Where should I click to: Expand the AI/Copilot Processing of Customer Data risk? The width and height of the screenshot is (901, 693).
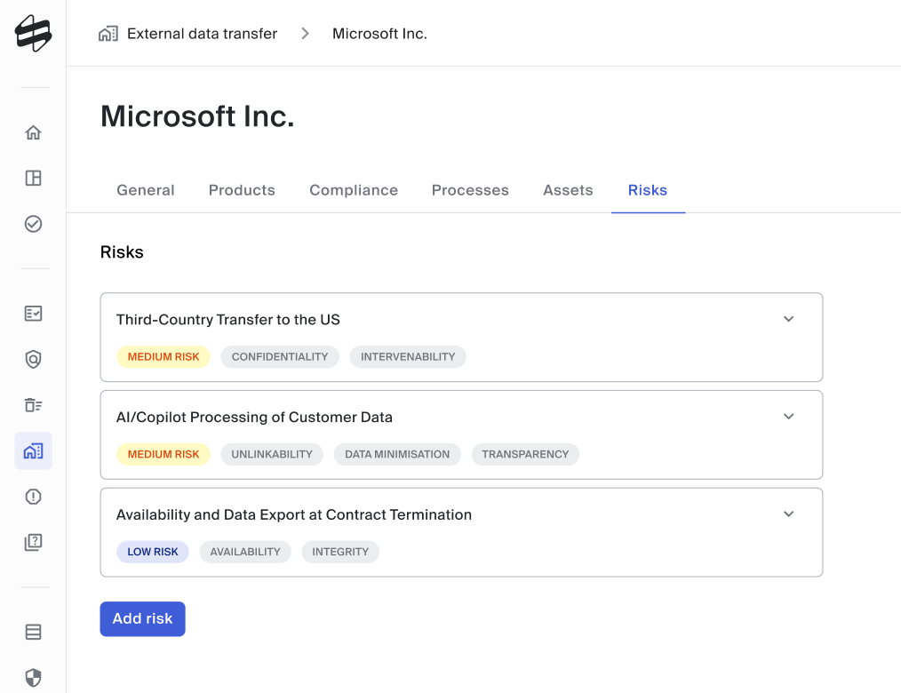[x=789, y=417]
